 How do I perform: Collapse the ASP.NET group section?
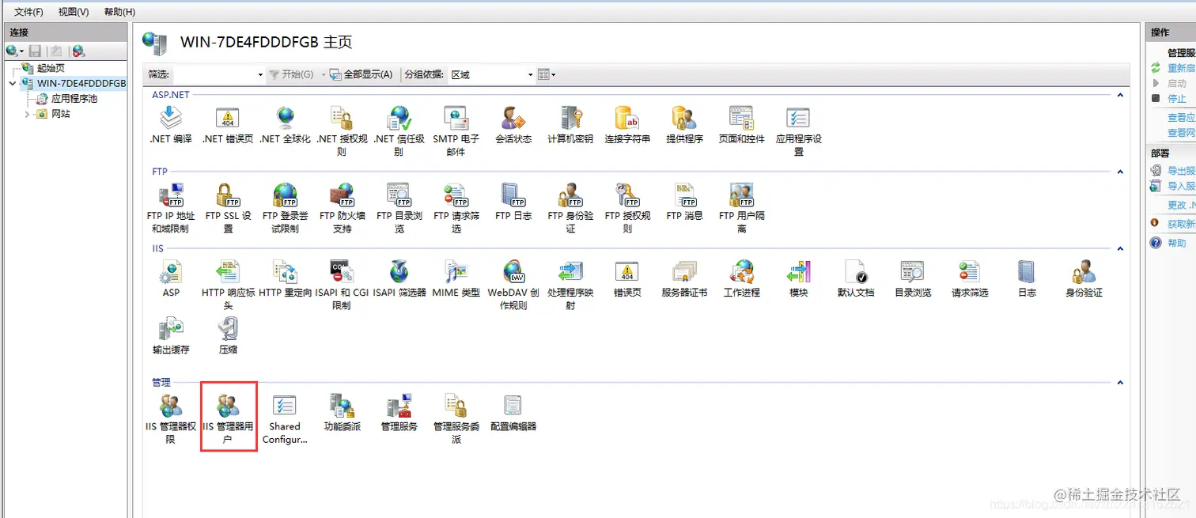1120,95
